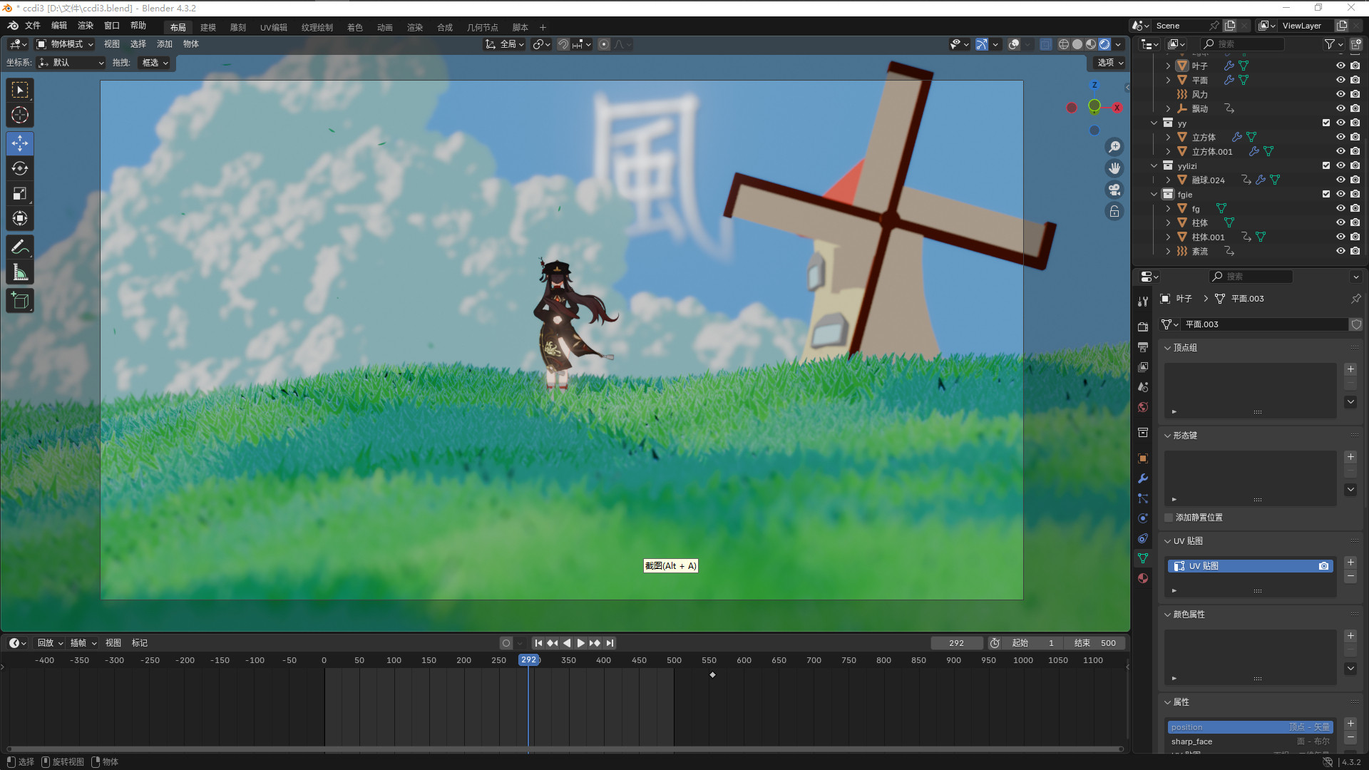The height and width of the screenshot is (770, 1369).
Task: Activate the Rotate tool
Action: coord(20,168)
